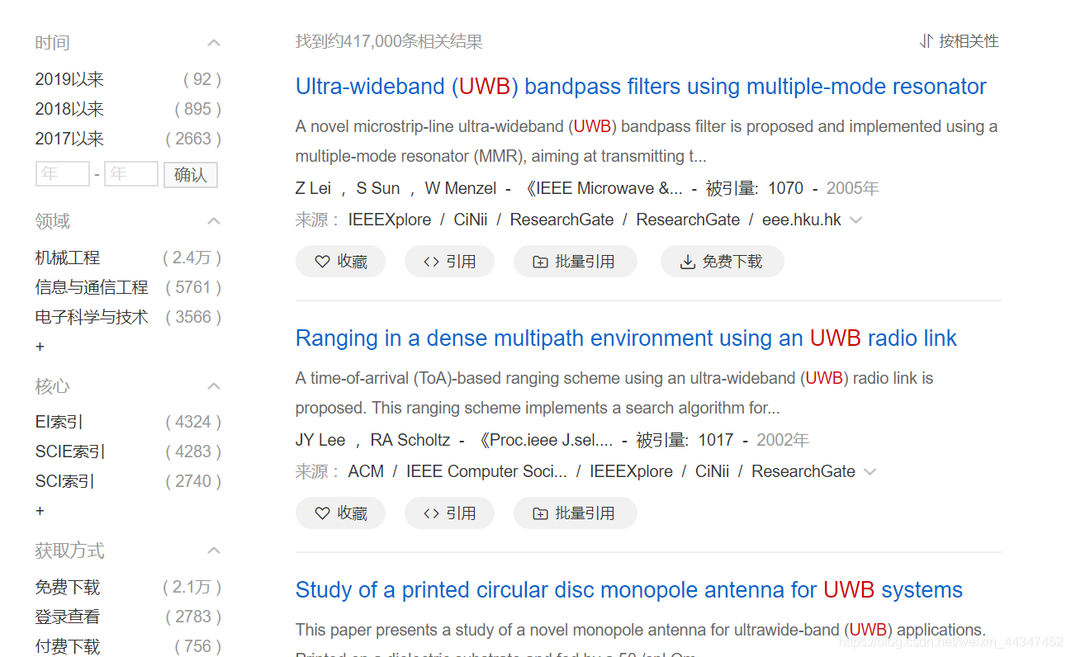This screenshot has height=657, width=1071.
Task: Open ACM source link
Action: [x=366, y=472]
